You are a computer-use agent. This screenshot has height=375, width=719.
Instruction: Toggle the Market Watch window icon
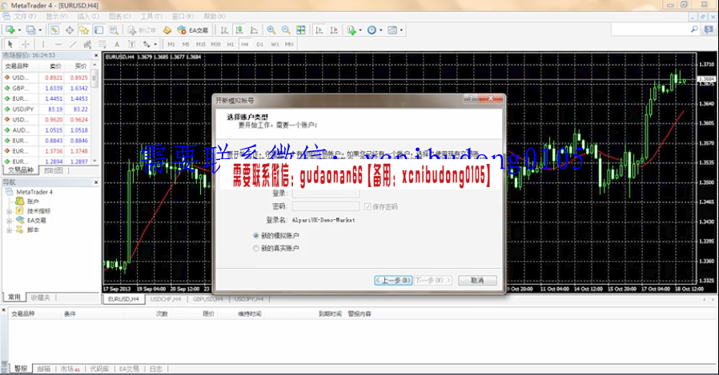pos(54,30)
